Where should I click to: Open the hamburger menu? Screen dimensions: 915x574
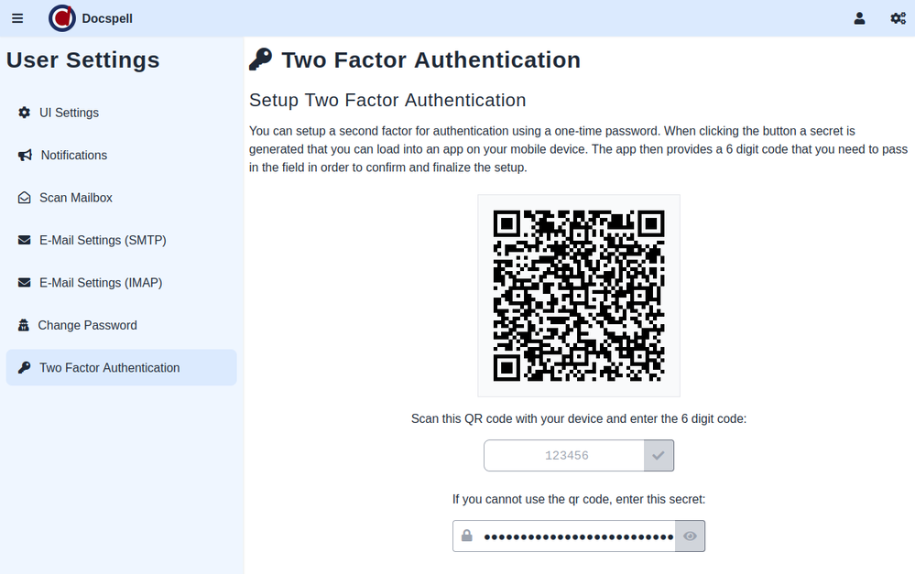[17, 18]
